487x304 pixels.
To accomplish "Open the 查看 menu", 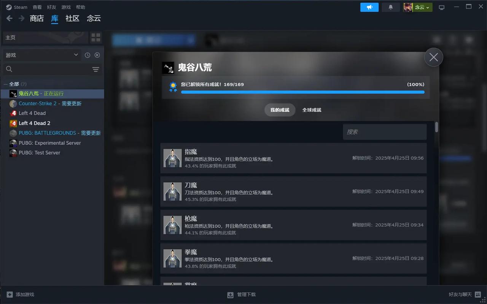I will (x=37, y=7).
